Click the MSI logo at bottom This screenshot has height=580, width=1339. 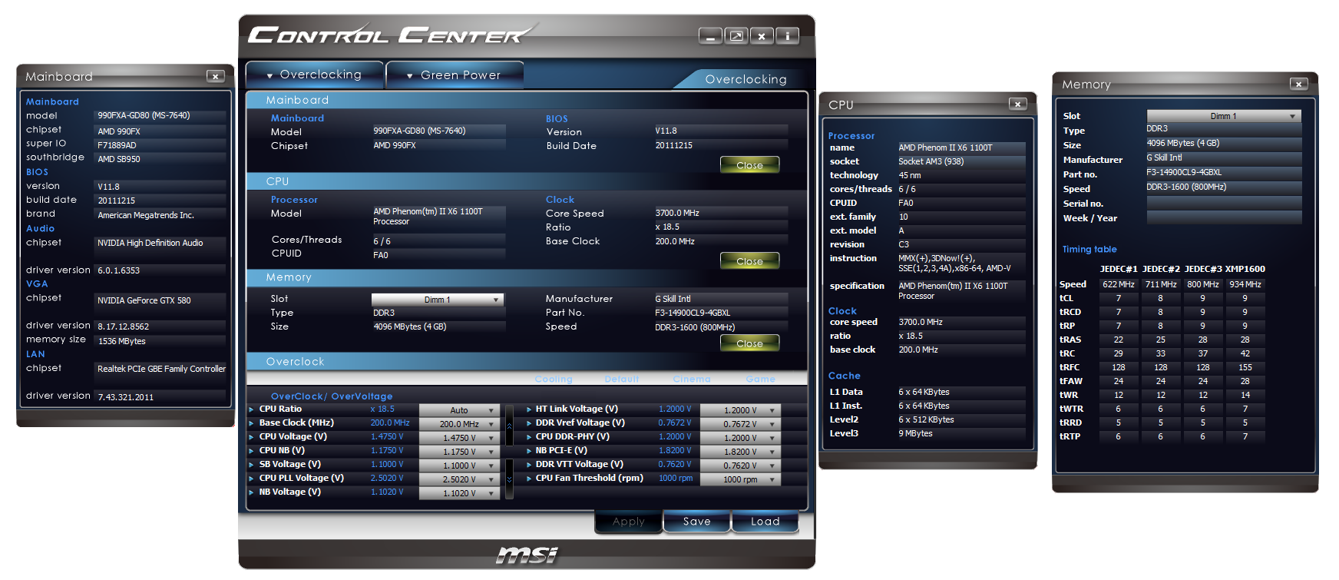click(527, 554)
